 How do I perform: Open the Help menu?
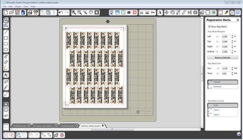click(x=33, y=6)
